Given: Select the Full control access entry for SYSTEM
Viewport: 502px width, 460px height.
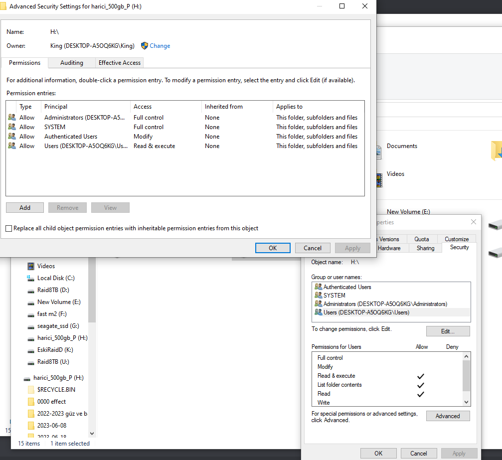Looking at the screenshot, I should pyautogui.click(x=149, y=127).
